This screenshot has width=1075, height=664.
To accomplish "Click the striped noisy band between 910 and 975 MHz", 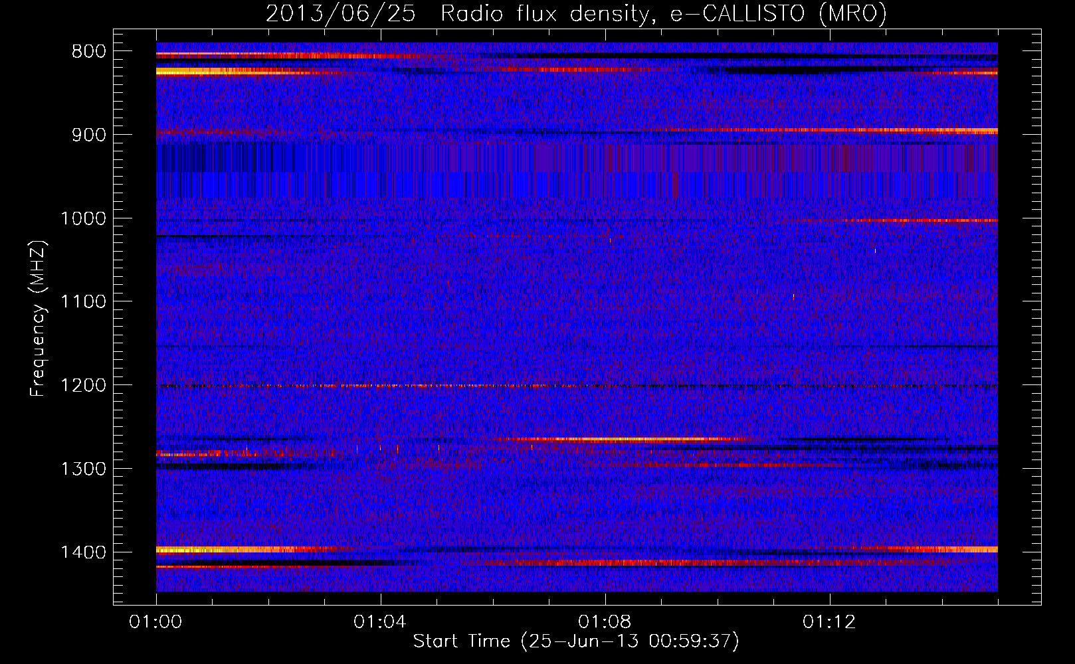I will click(577, 171).
